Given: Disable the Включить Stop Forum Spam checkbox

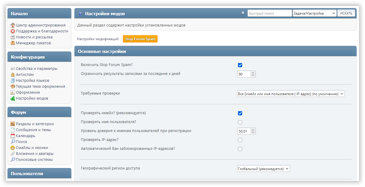Looking at the screenshot, I should 240,65.
